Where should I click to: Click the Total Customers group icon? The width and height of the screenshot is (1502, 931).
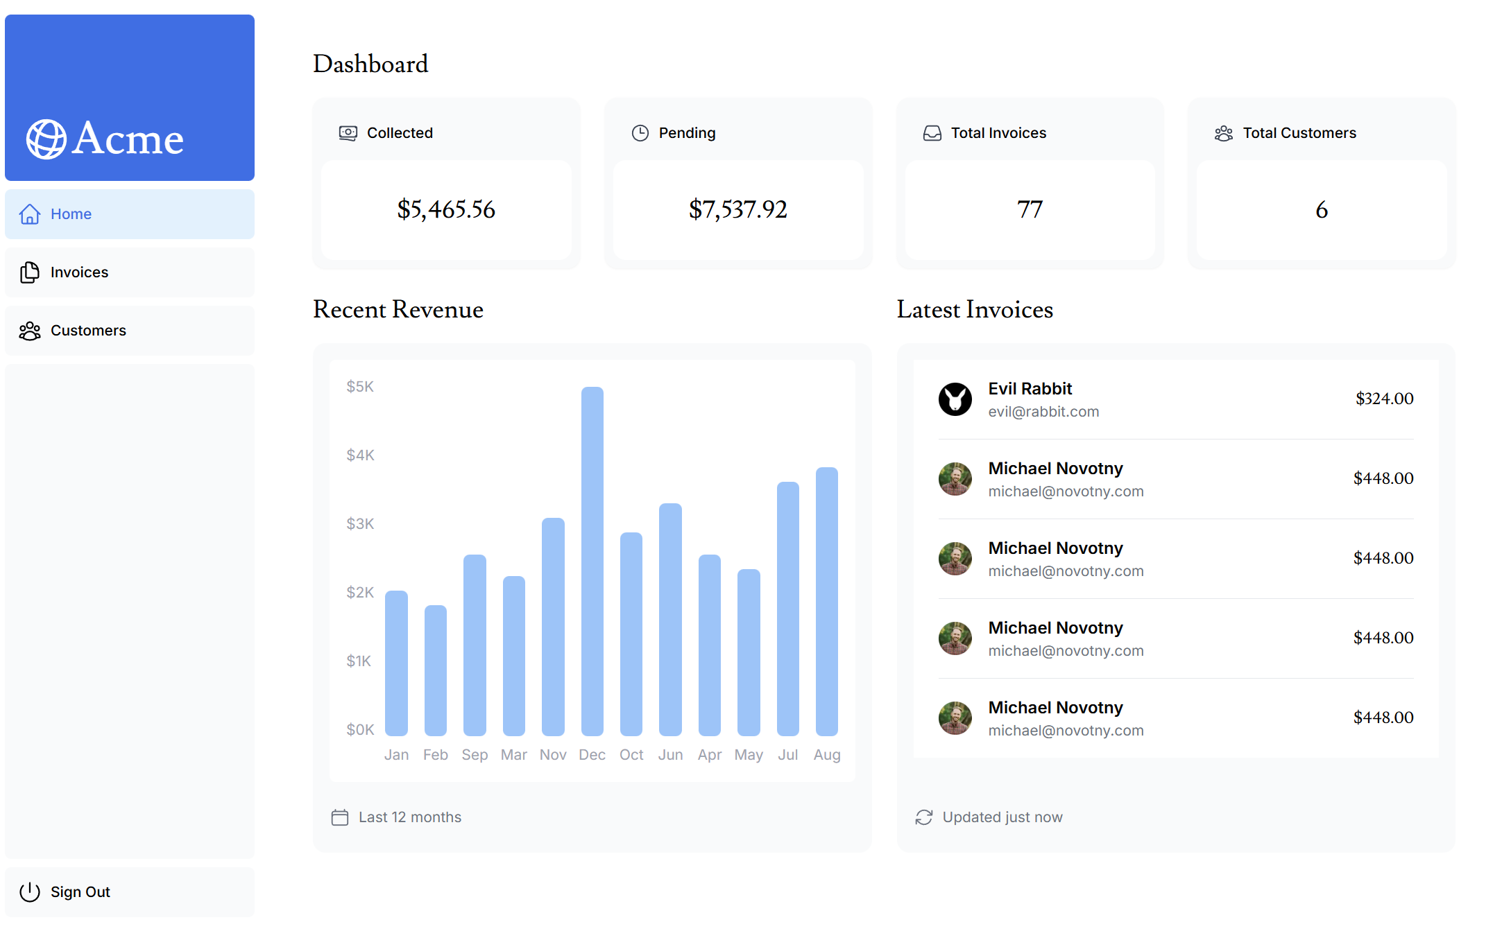1224,133
